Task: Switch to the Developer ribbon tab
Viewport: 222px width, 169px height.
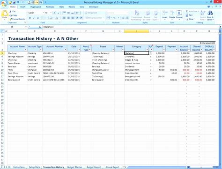Action: tap(94, 7)
